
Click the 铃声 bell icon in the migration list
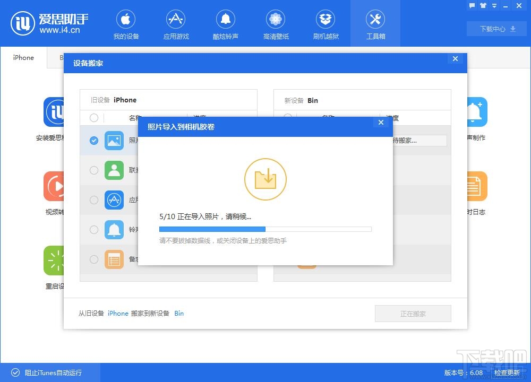click(x=114, y=230)
